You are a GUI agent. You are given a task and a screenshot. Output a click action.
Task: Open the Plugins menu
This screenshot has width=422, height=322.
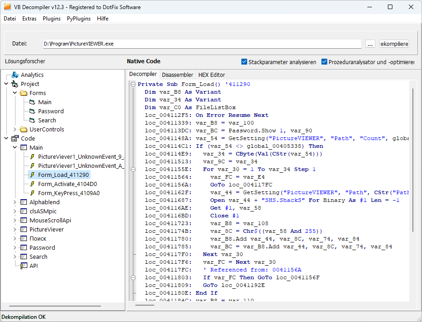coord(52,19)
